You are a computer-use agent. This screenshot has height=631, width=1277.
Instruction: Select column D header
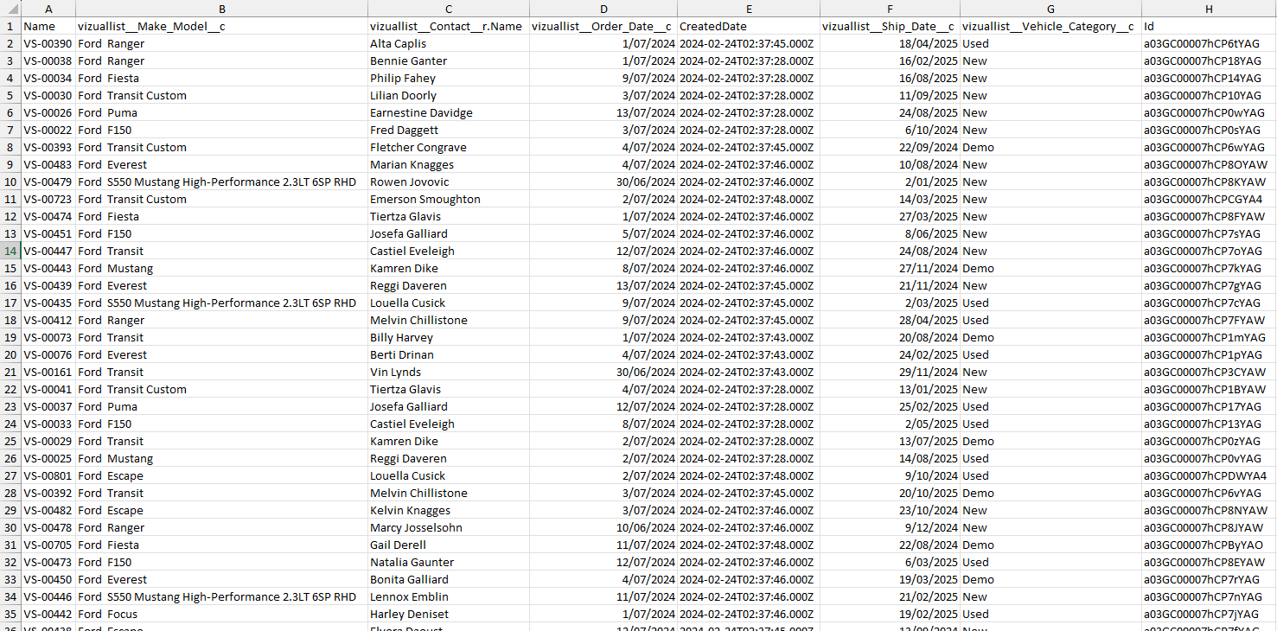[x=603, y=9]
